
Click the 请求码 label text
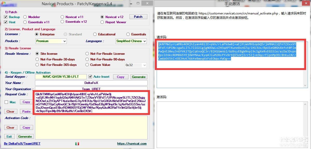click(x=162, y=37)
